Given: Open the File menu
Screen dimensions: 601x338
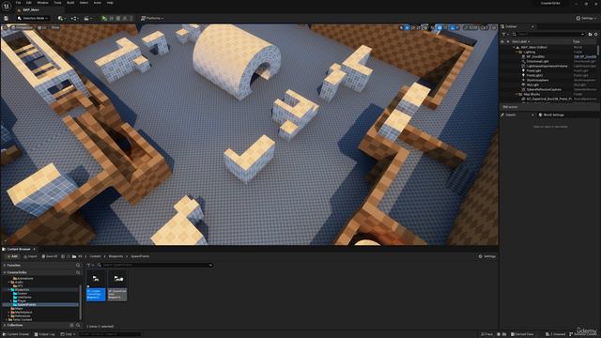Looking at the screenshot, I should click(x=18, y=3).
